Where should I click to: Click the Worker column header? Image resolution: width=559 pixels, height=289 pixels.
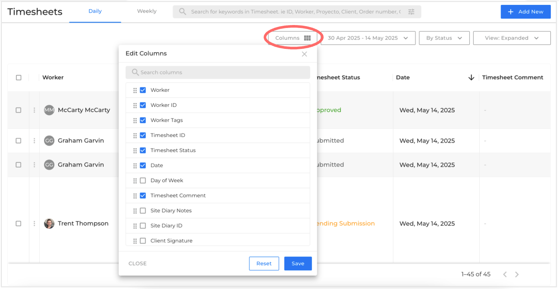tap(53, 77)
